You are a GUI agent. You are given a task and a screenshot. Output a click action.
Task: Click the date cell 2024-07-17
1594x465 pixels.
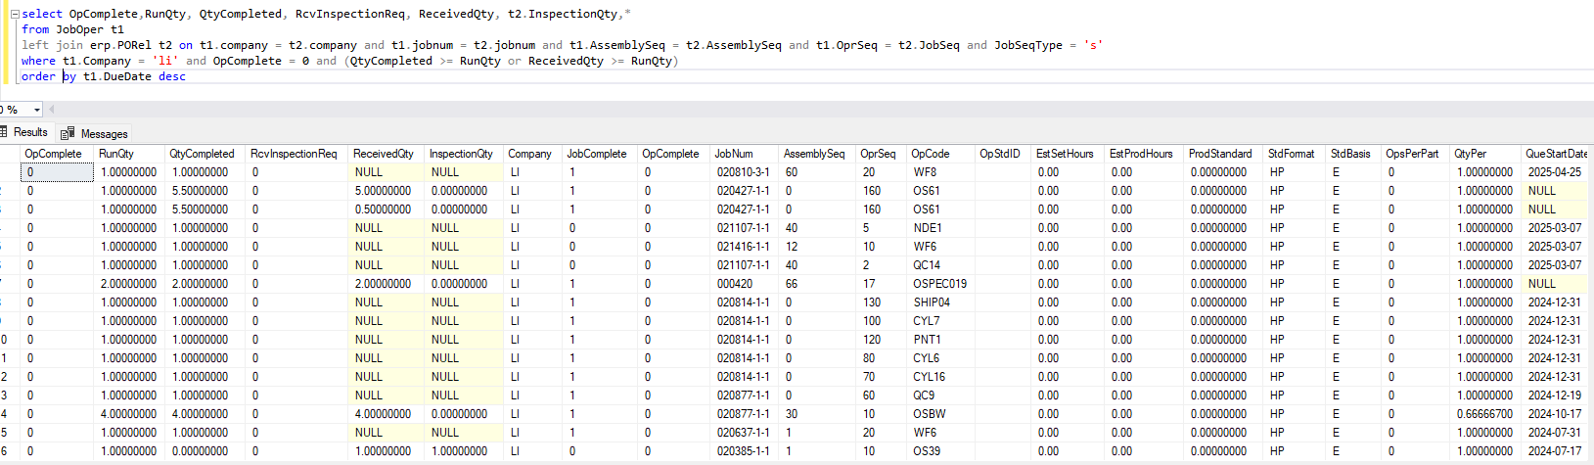pyautogui.click(x=1557, y=451)
